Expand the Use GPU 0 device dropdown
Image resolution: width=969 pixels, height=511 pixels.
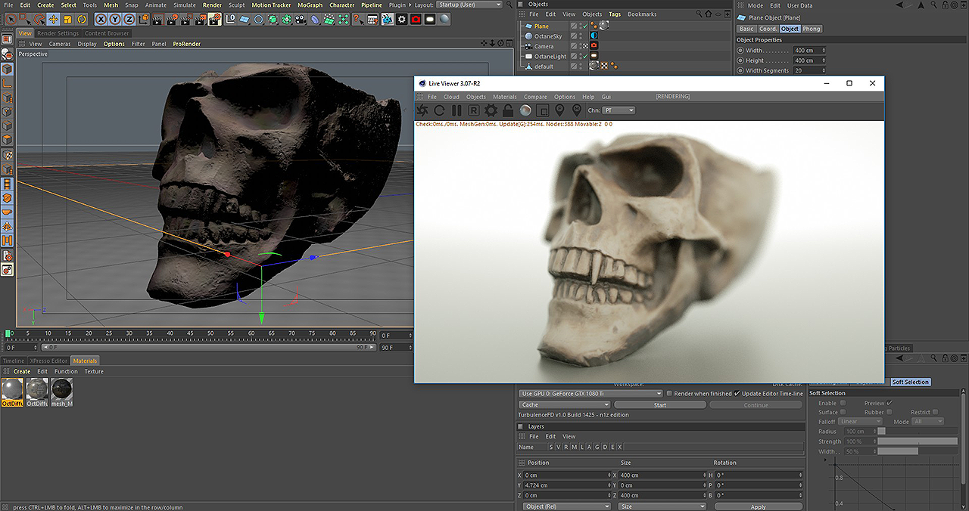[x=590, y=394]
